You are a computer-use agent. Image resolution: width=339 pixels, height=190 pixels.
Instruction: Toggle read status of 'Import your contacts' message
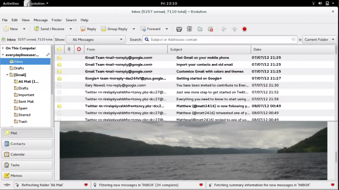(59, 65)
